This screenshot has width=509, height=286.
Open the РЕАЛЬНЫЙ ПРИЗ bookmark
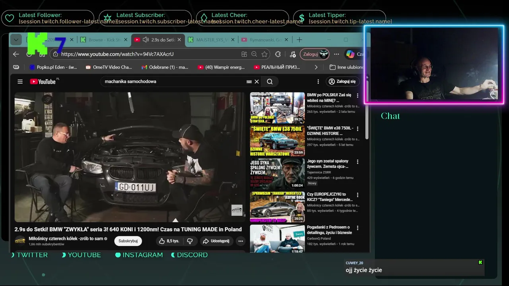click(277, 67)
